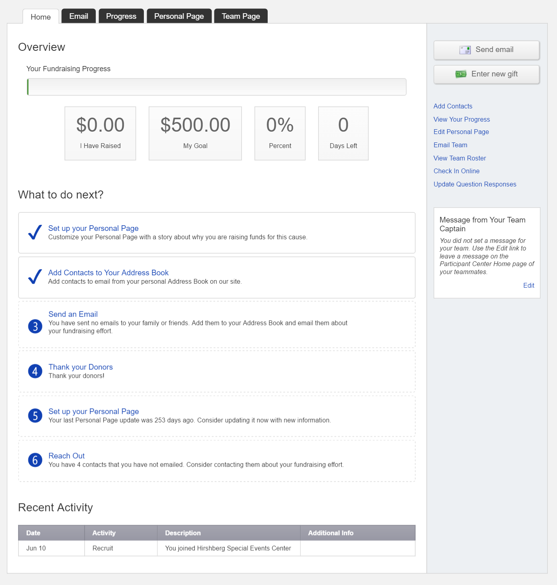Open the Progress tab
The width and height of the screenshot is (557, 585).
point(121,16)
